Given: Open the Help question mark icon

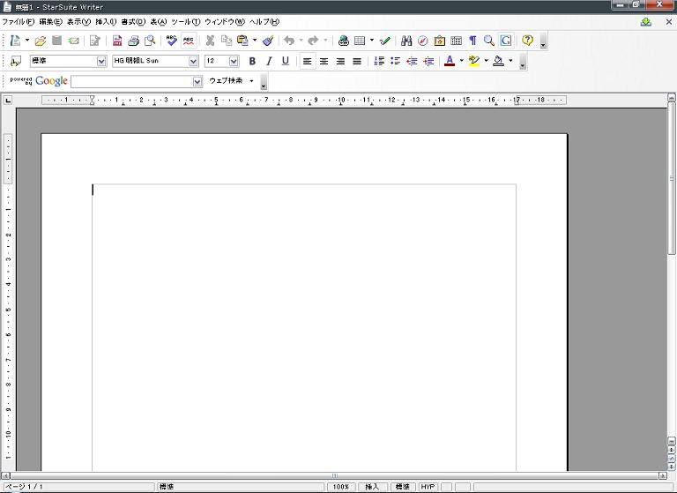Looking at the screenshot, I should (x=527, y=41).
